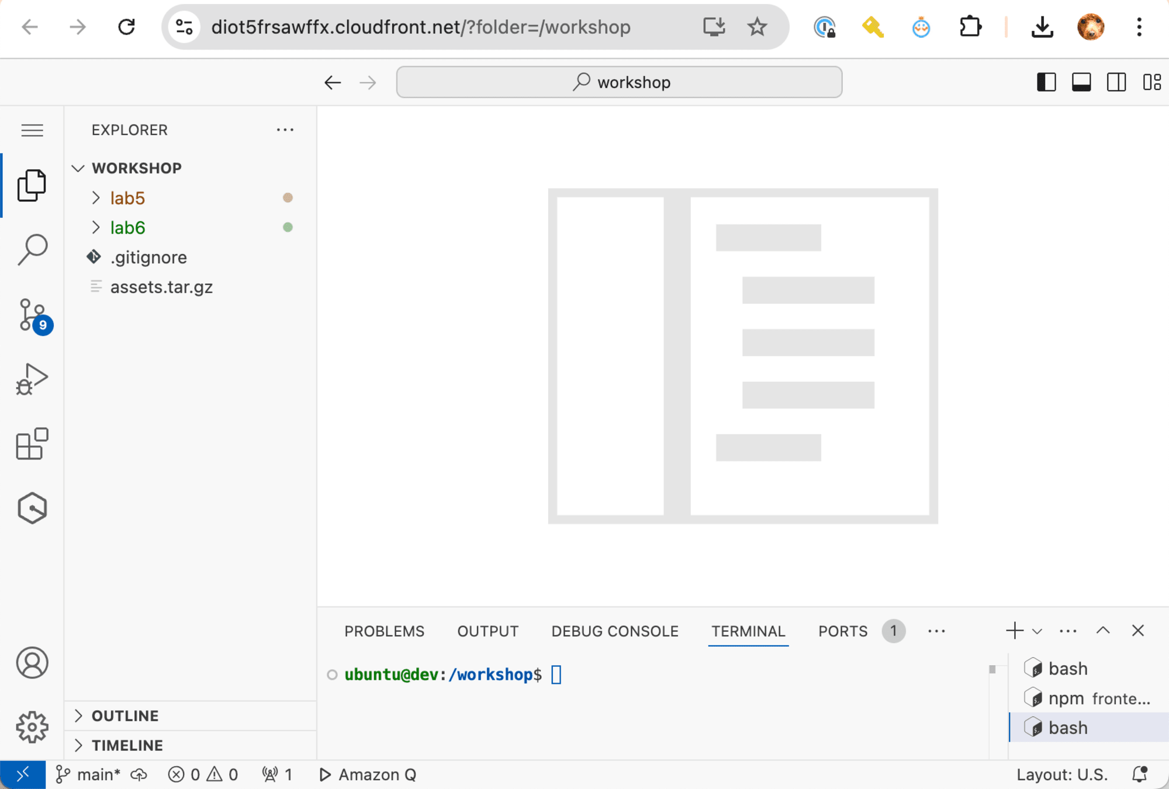
Task: Toggle secondary side bar visibility
Action: (x=1116, y=82)
